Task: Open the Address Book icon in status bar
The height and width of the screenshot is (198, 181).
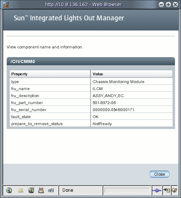Action: 41,190
